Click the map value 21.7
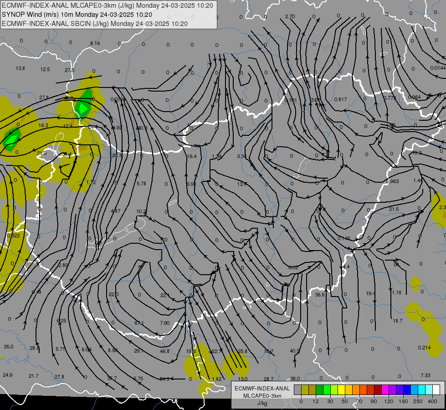Viewport: 446px width, 410px height. 34,376
